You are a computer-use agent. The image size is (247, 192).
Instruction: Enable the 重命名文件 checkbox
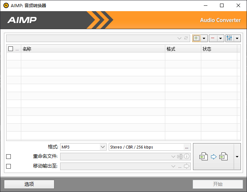pyautogui.click(x=9, y=156)
